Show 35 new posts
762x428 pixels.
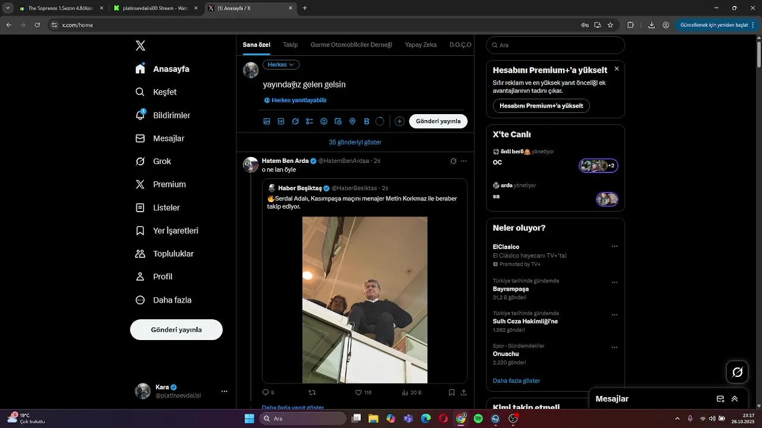coord(355,142)
